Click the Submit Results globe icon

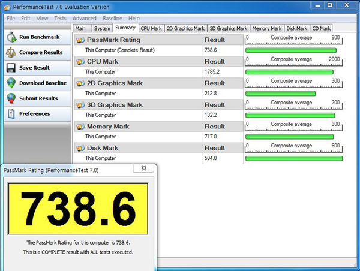click(x=11, y=98)
